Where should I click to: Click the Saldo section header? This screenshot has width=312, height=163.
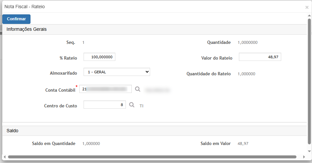[x=12, y=131]
